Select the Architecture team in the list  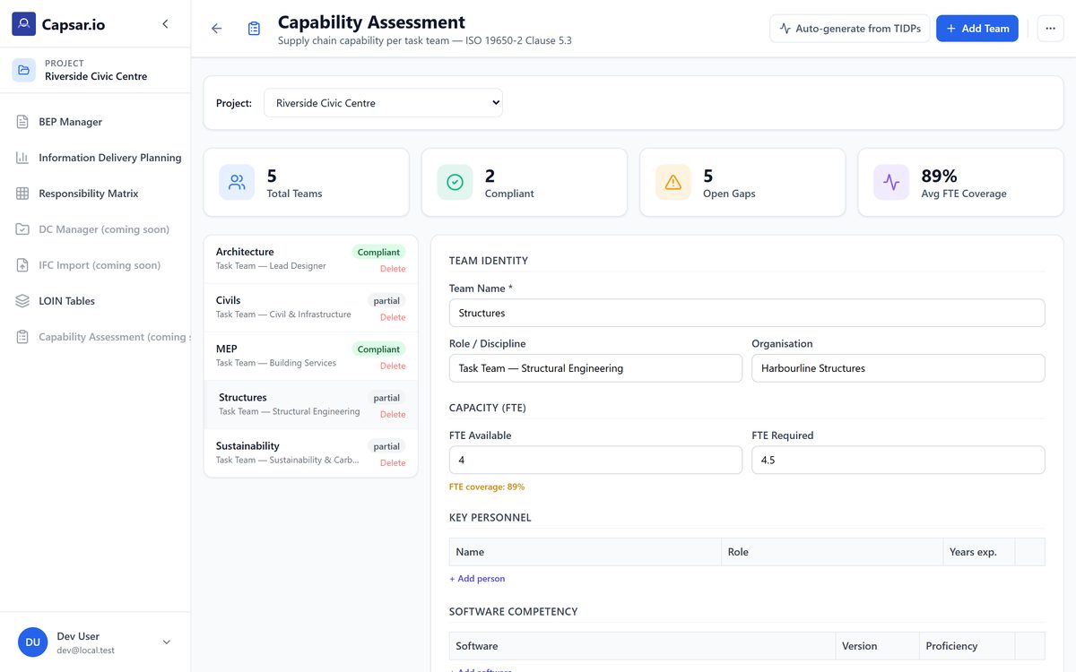coord(310,260)
